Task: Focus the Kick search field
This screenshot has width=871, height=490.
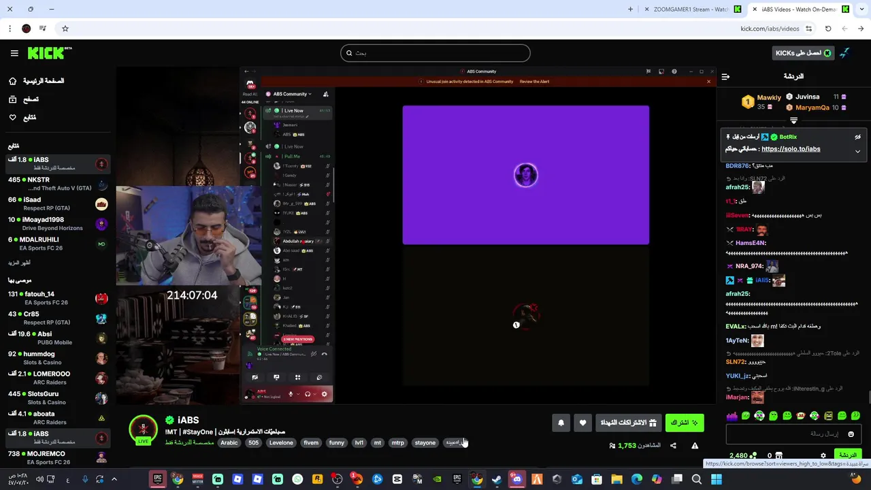Action: 435,53
